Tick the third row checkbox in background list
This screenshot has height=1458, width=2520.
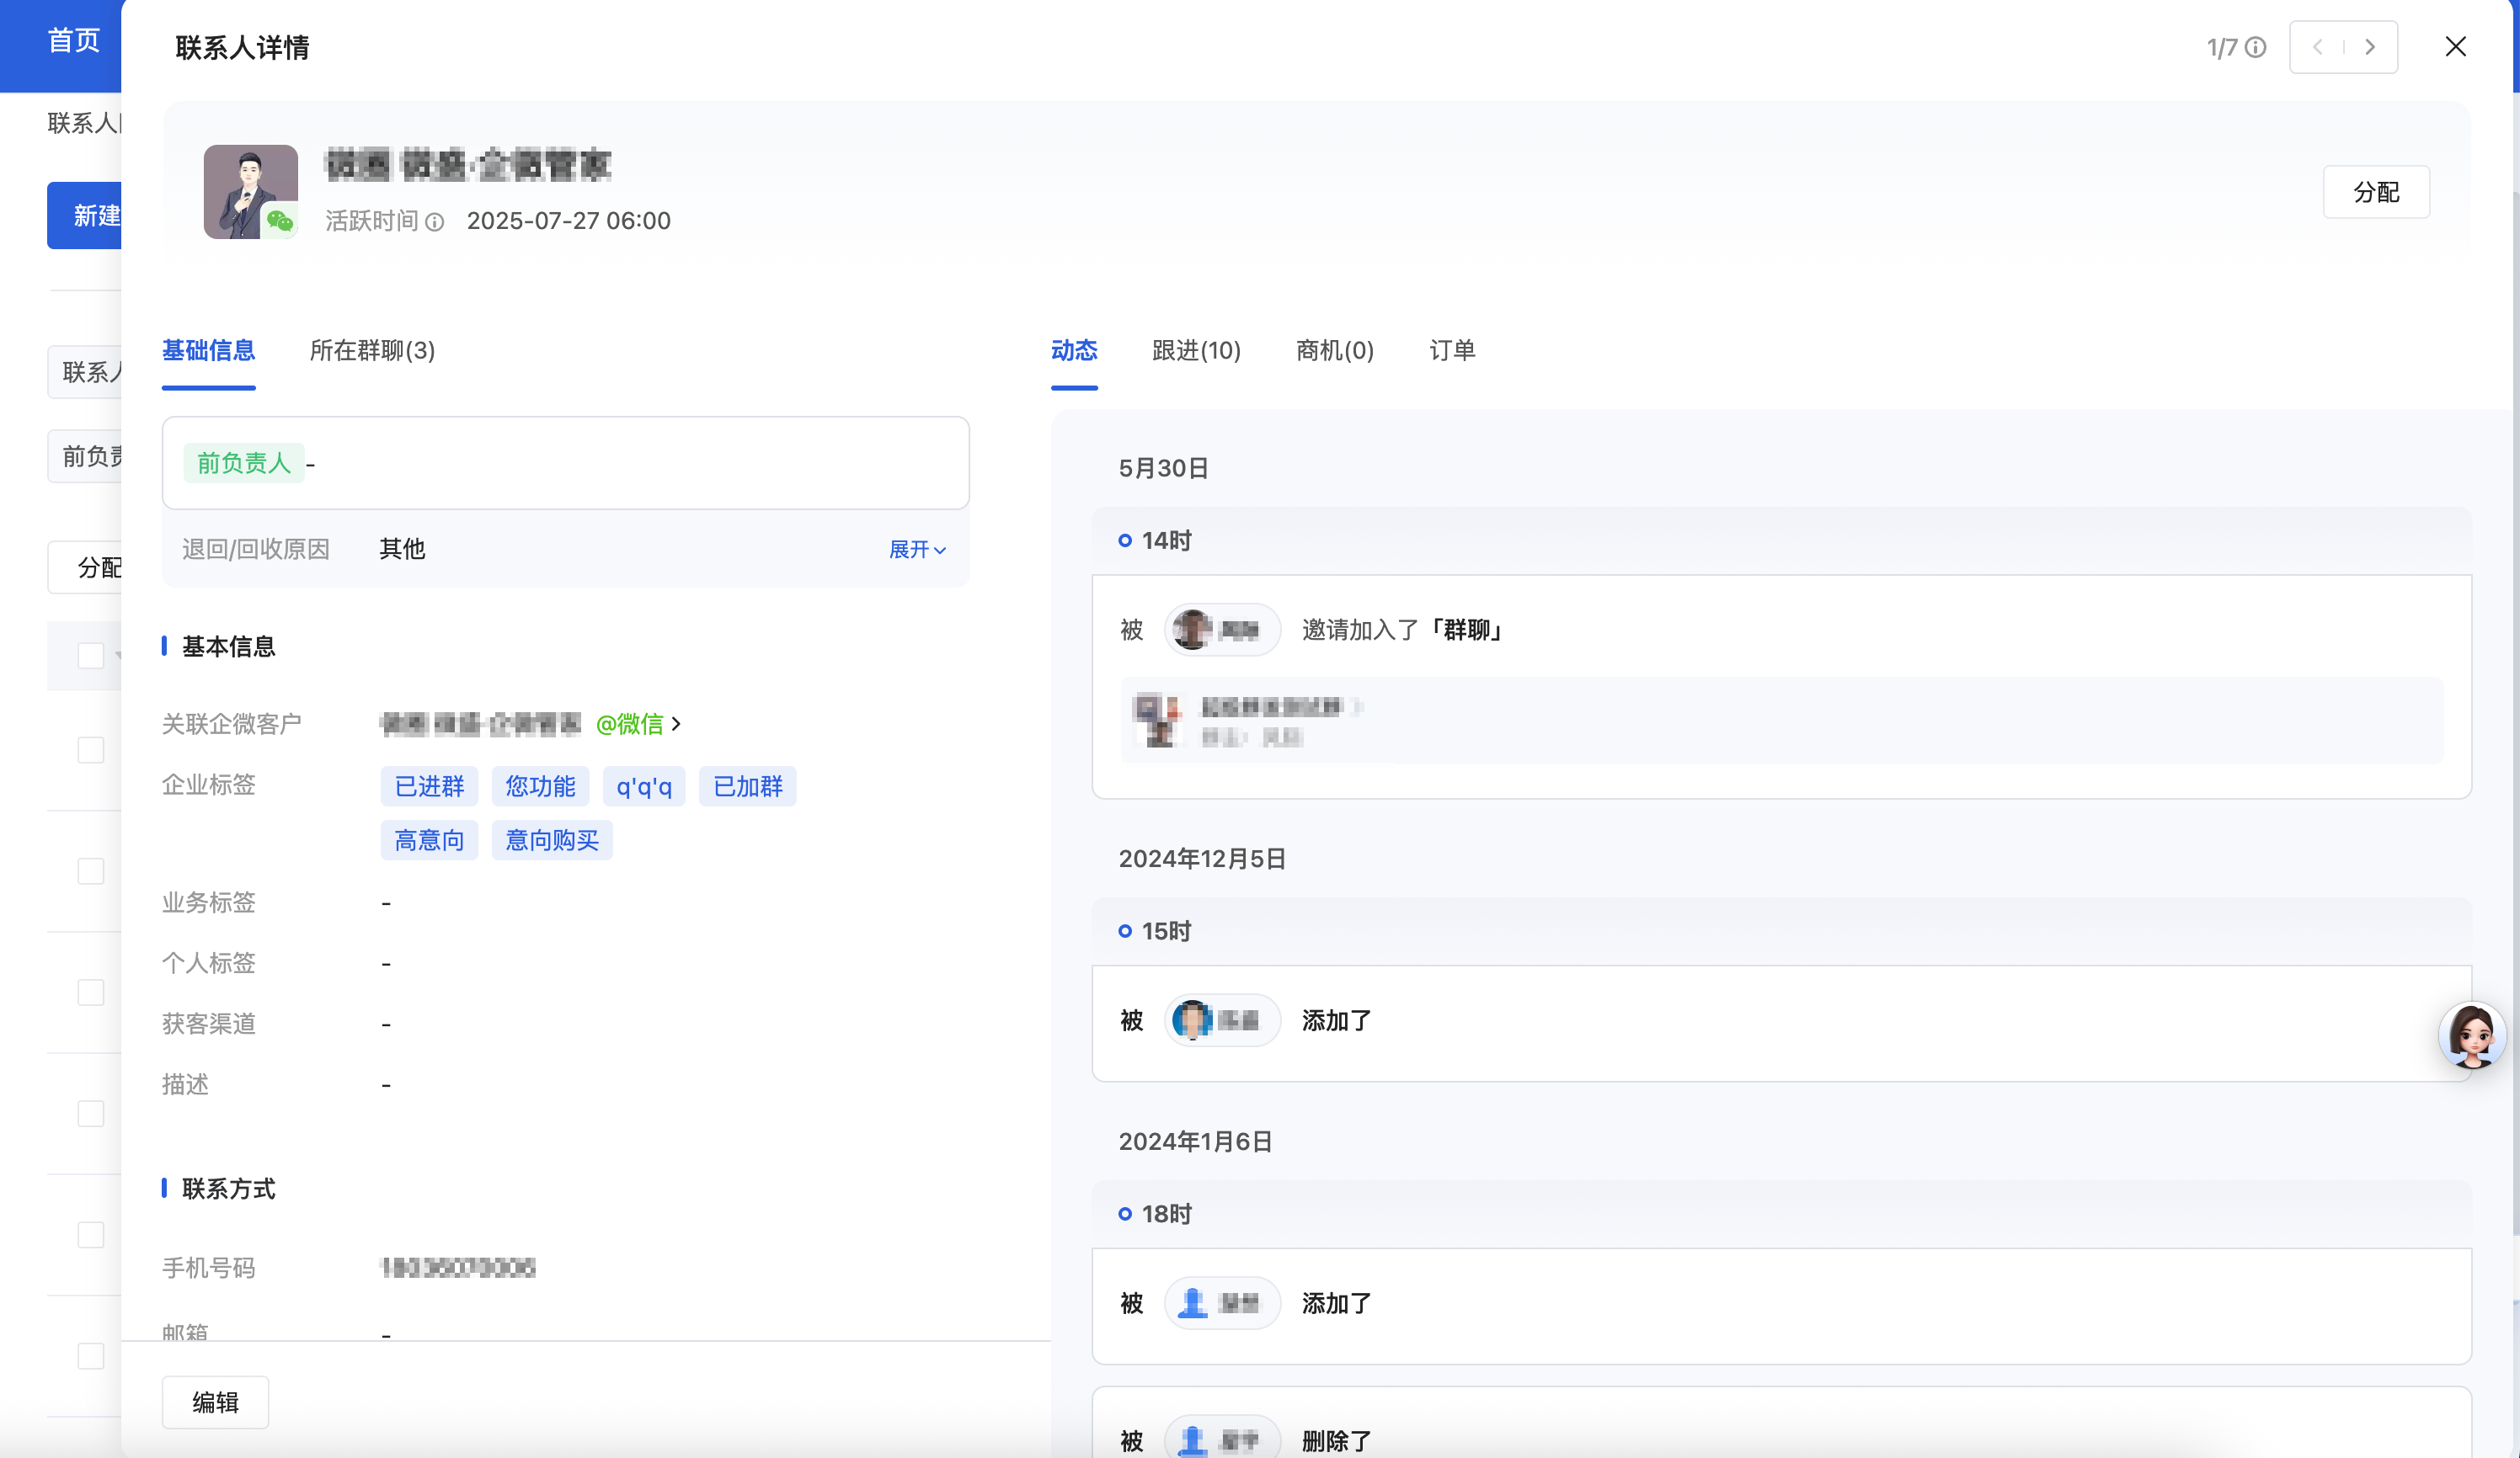click(91, 992)
